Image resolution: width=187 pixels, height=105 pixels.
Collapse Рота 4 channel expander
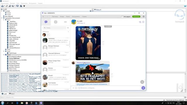[x=4, y=55]
